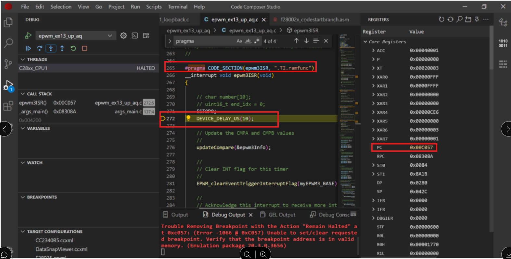Open debug configuration gear settings

point(123,36)
